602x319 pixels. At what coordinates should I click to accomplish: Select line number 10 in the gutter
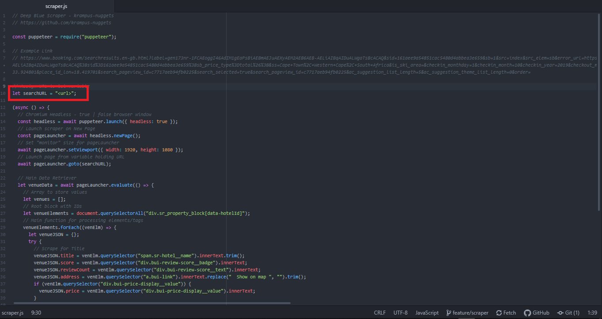(4, 93)
